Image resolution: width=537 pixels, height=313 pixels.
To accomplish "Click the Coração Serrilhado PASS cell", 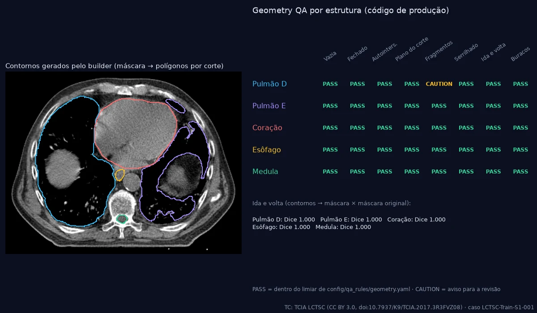I will pyautogui.click(x=466, y=128).
